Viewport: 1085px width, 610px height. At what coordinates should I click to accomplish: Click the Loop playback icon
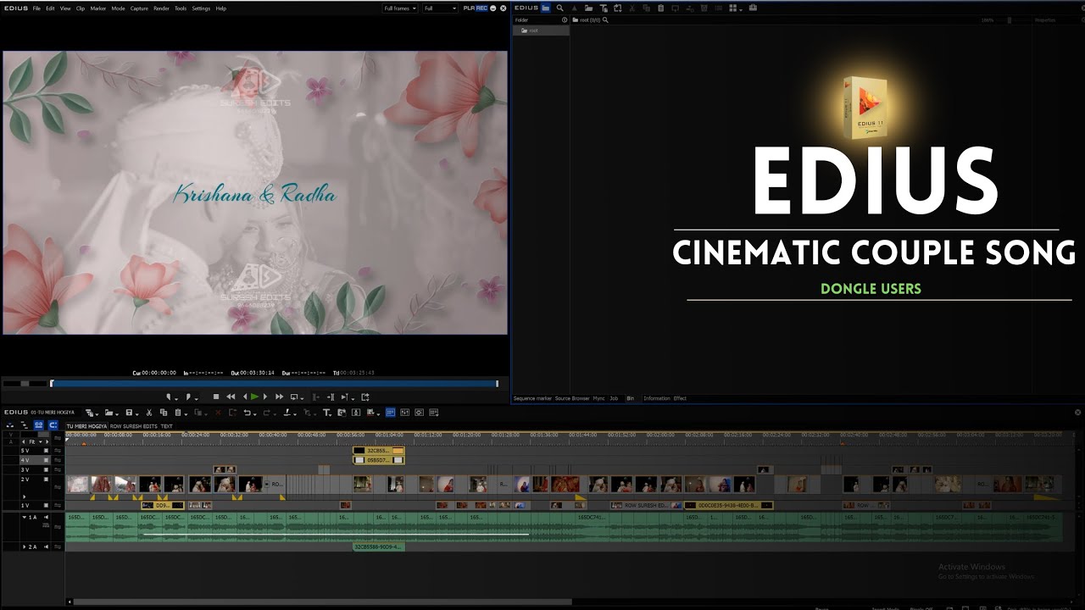[x=294, y=396]
